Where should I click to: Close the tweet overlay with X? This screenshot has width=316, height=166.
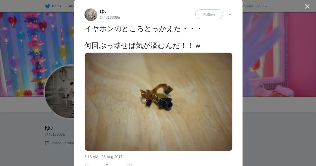[307, 6]
